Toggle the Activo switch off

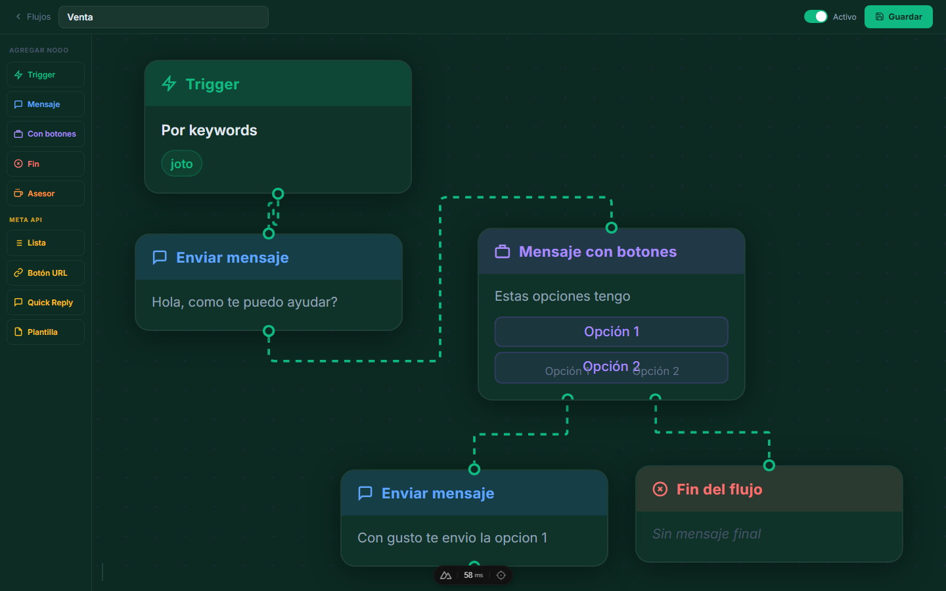pyautogui.click(x=816, y=16)
